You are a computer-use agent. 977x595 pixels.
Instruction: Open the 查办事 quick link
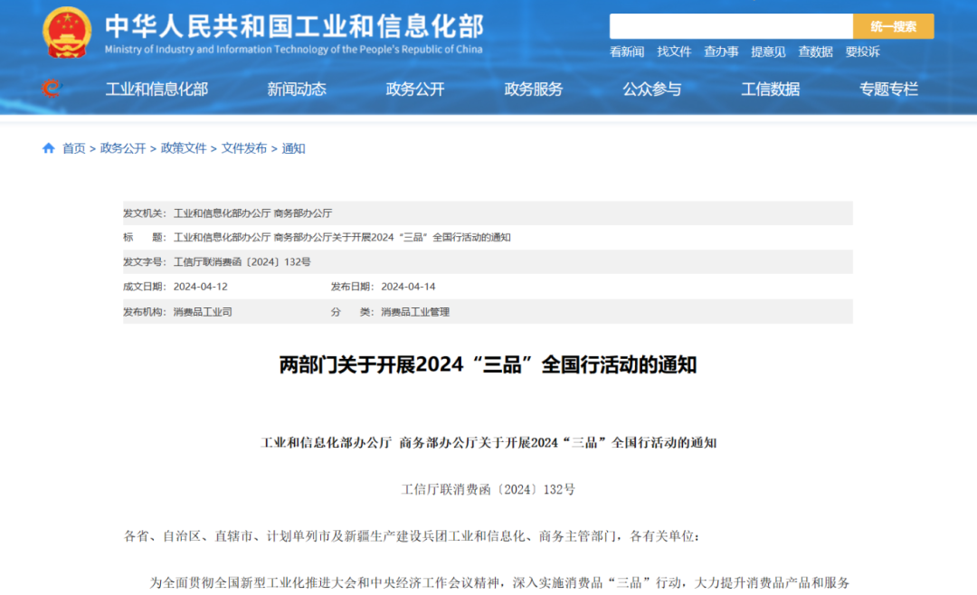point(721,52)
